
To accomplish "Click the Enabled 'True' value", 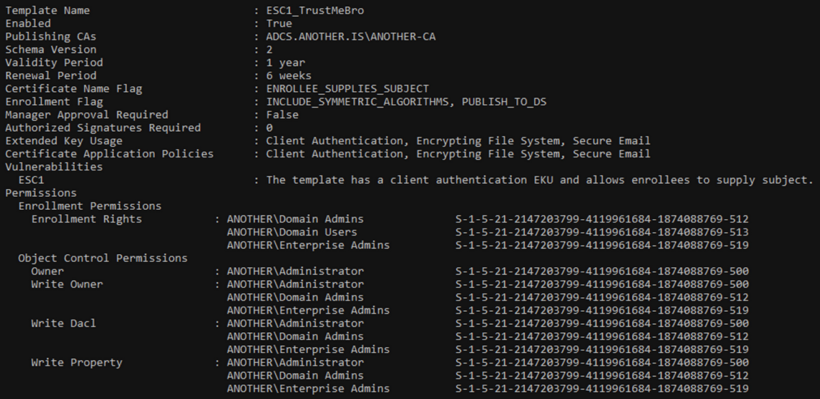I will tap(279, 24).
